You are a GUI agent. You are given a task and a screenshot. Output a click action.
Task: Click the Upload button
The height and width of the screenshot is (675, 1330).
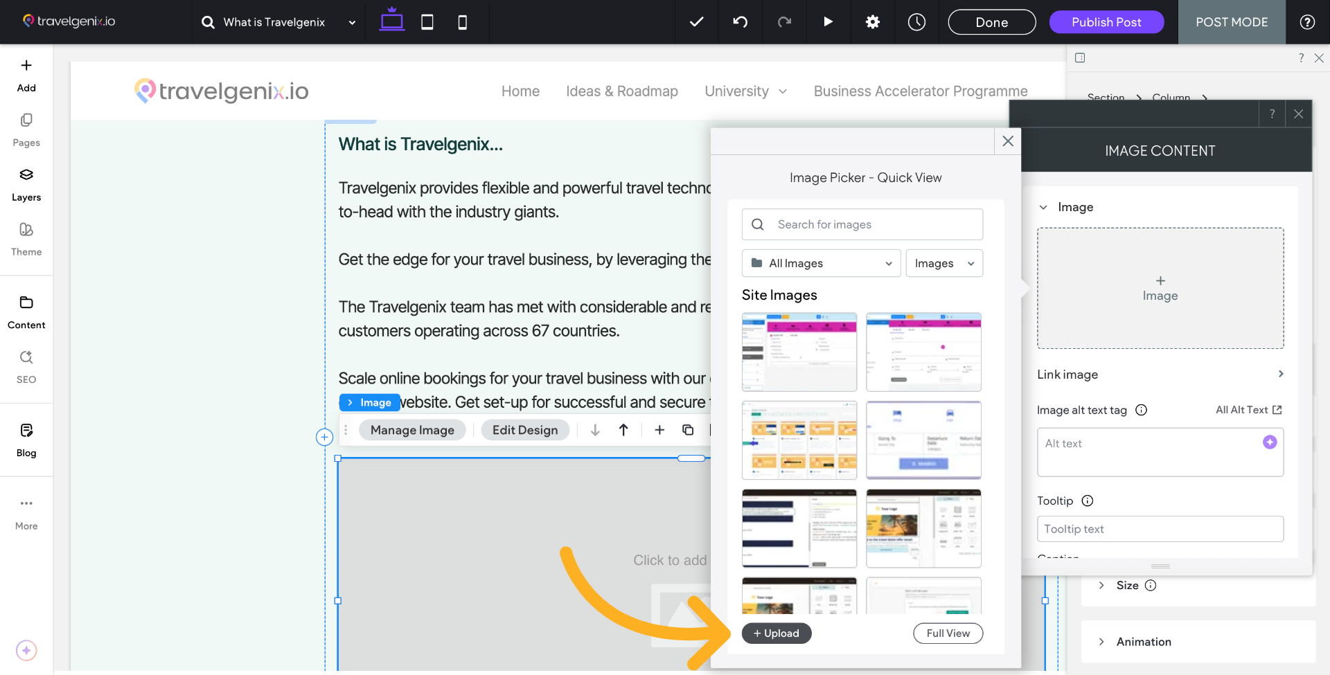tap(776, 633)
